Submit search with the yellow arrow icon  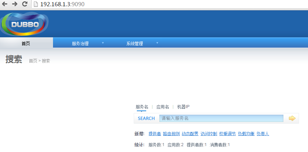[x=292, y=118]
